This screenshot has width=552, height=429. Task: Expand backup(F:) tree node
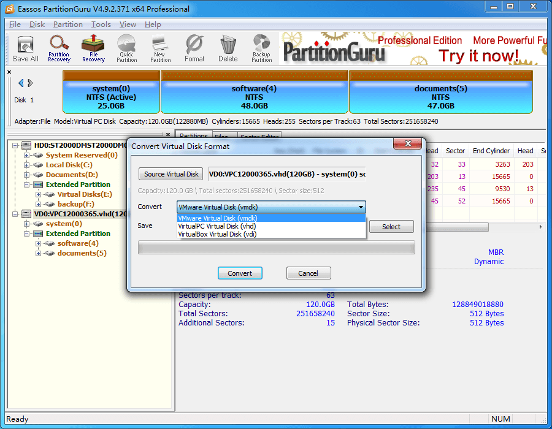(38, 204)
